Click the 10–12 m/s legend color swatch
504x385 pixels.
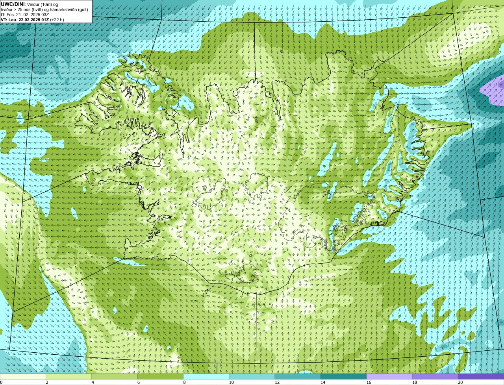(x=252, y=376)
